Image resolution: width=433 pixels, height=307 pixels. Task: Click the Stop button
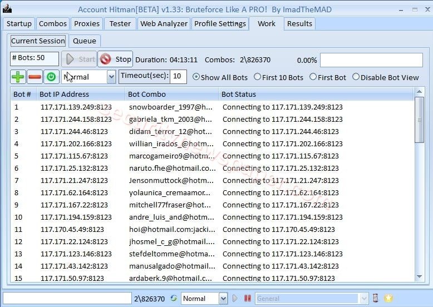[x=115, y=59]
